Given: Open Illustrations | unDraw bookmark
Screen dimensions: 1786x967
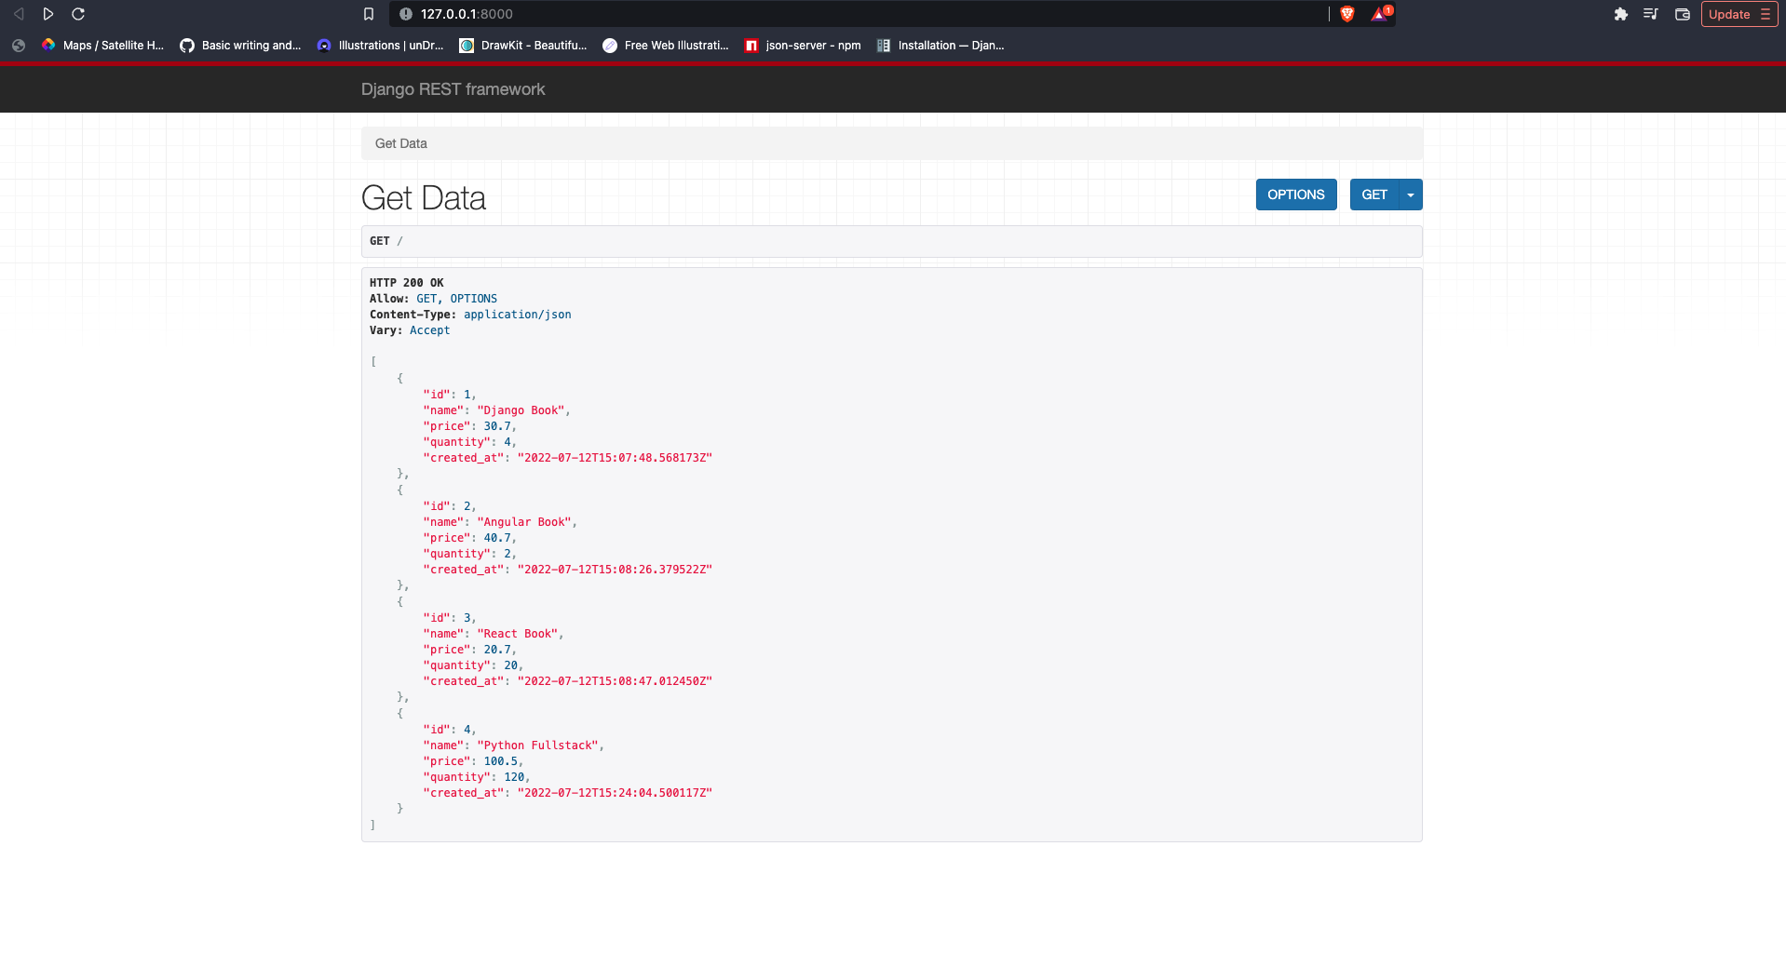Looking at the screenshot, I should pyautogui.click(x=381, y=45).
